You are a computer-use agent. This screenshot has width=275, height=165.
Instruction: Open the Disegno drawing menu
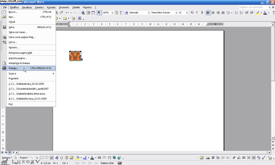click(x=7, y=158)
